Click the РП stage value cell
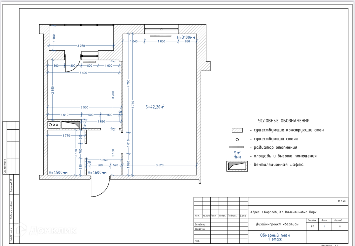Image resolution: width=355 pixels, height=246 pixels. click(312, 227)
